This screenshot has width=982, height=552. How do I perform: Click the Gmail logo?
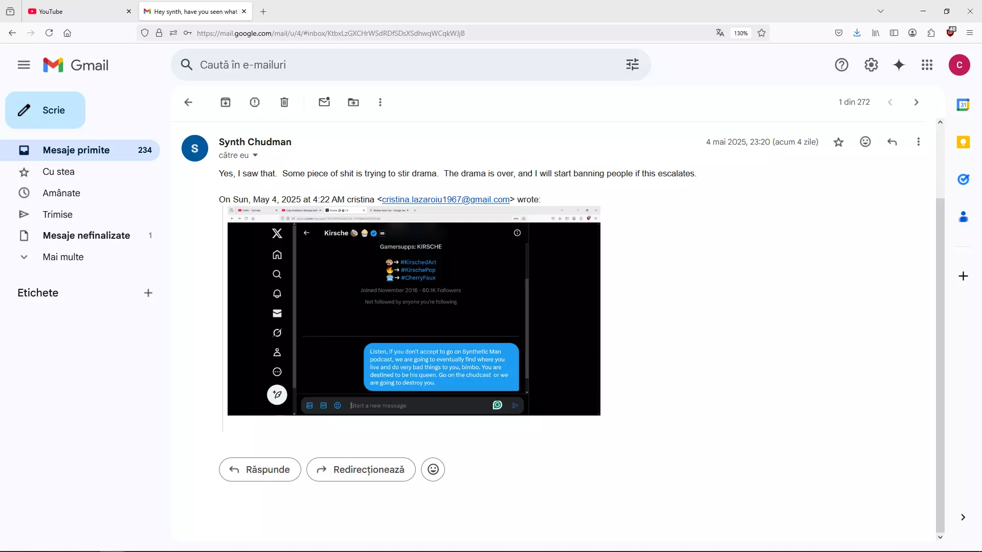(x=76, y=65)
